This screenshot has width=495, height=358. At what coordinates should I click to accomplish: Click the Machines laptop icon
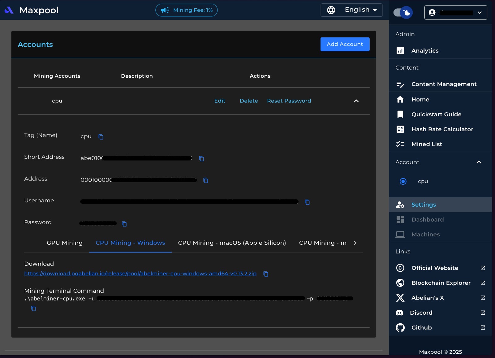point(400,235)
